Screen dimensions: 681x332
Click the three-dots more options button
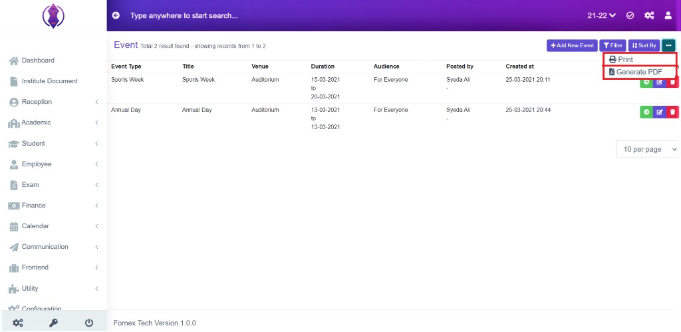[668, 46]
